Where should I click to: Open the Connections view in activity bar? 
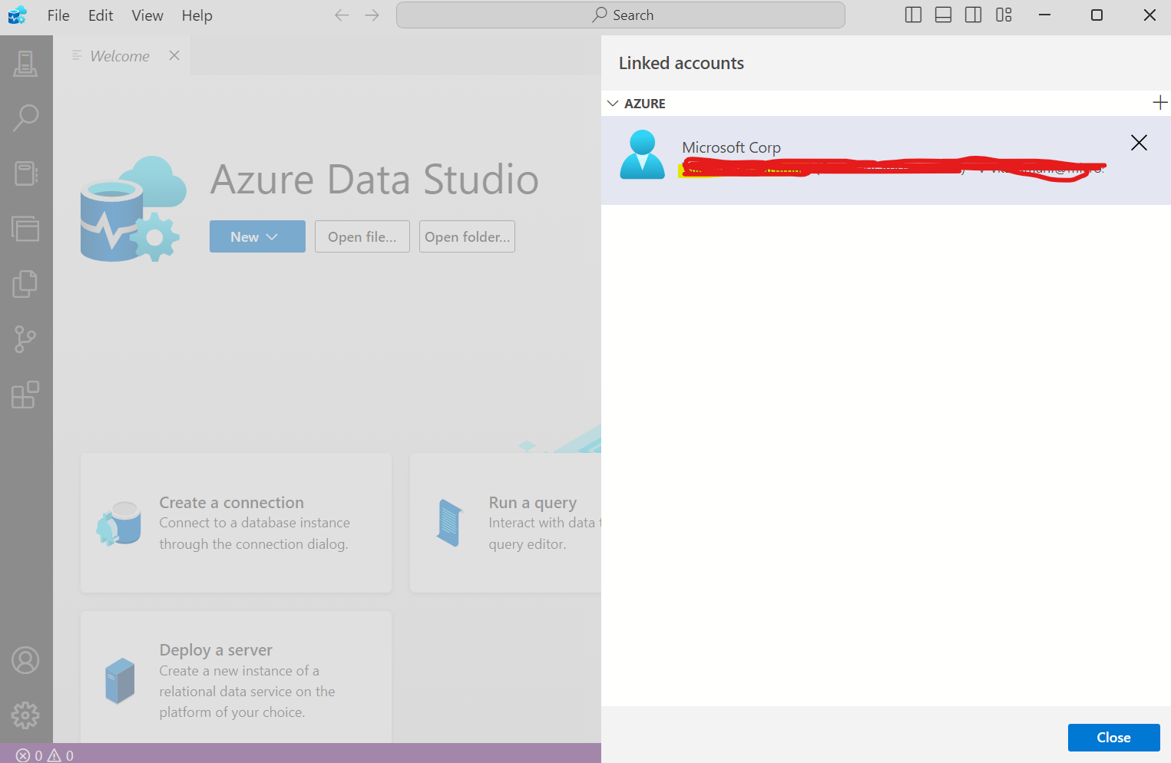[25, 64]
